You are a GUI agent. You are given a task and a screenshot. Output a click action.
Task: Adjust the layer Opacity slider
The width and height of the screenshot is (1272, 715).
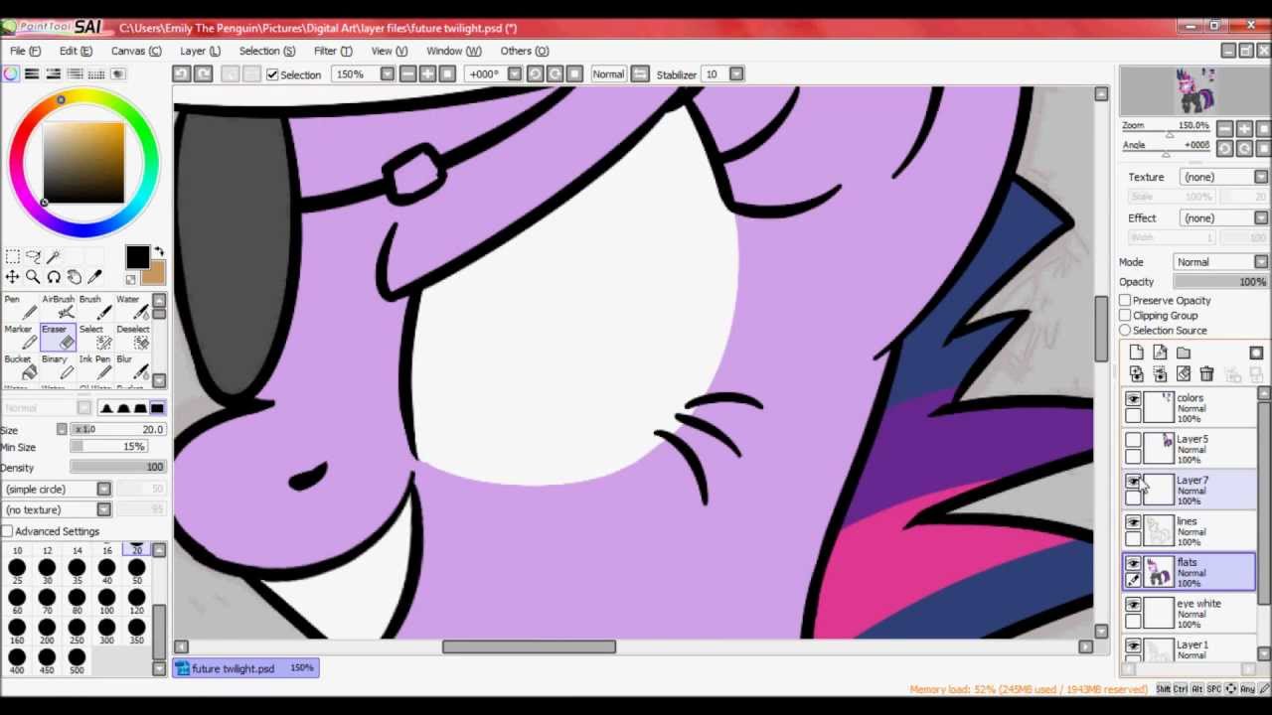click(1220, 282)
